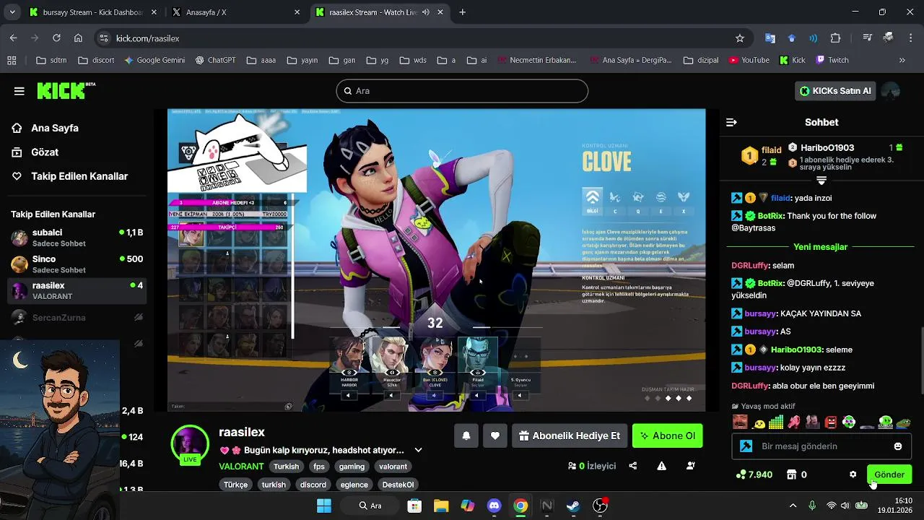
Task: Open the tab search dropdown
Action: pyautogui.click(x=12, y=12)
